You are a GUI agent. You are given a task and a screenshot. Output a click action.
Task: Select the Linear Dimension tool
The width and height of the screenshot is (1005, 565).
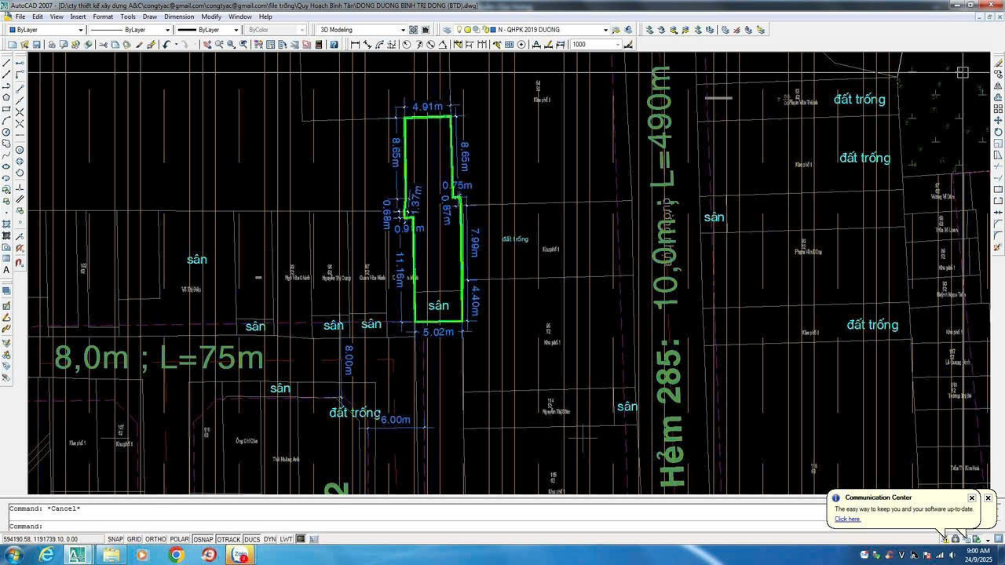tap(355, 45)
